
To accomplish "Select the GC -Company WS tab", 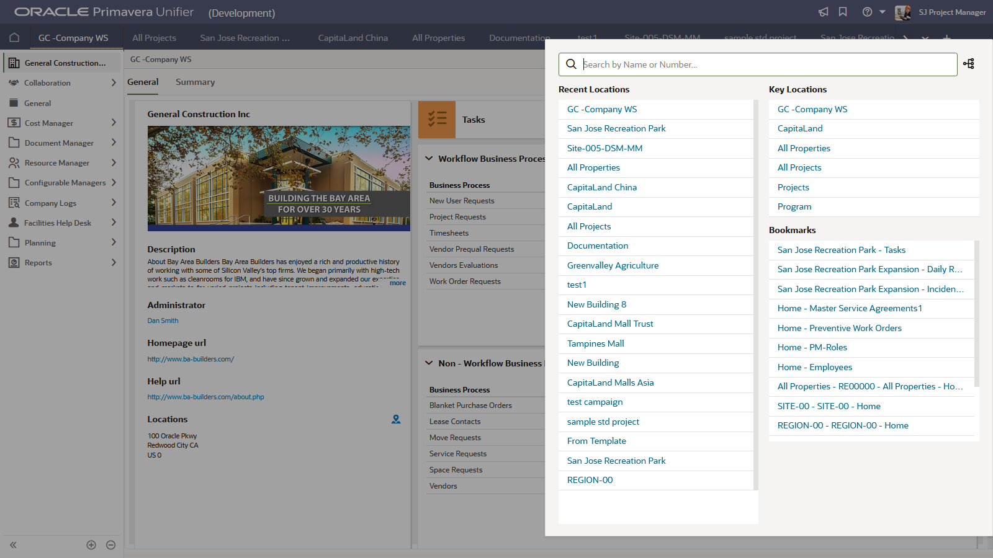I will 73,38.
